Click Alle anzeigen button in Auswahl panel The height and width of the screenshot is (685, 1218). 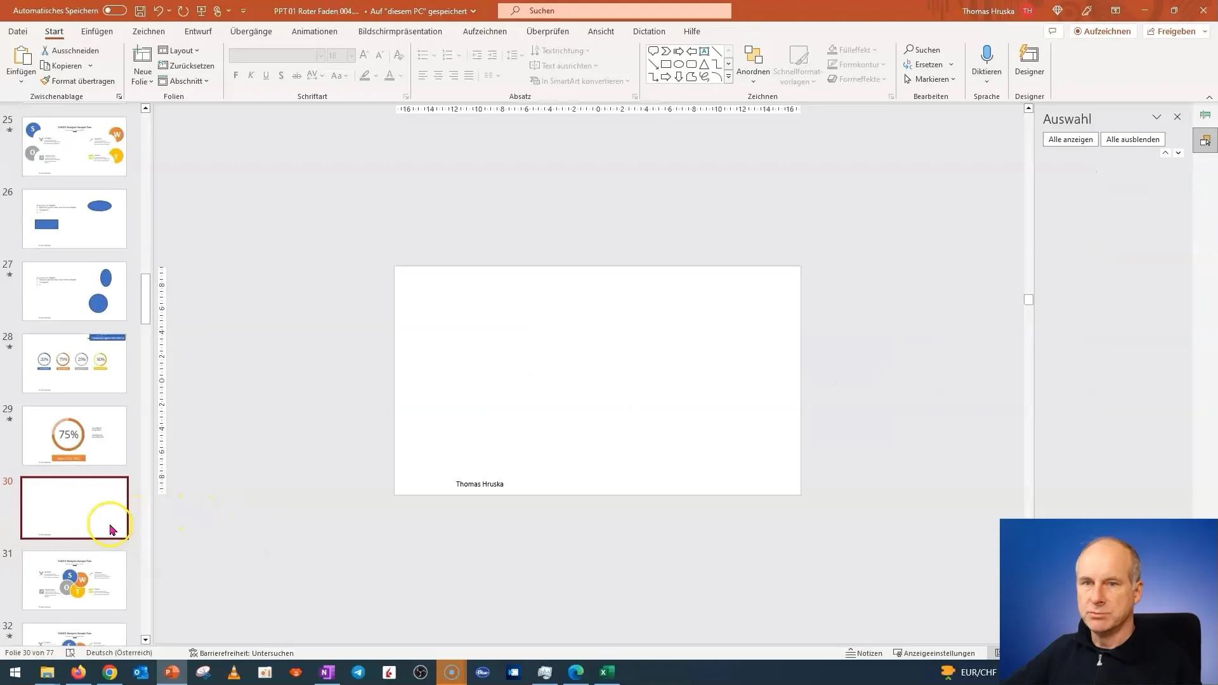pyautogui.click(x=1071, y=139)
